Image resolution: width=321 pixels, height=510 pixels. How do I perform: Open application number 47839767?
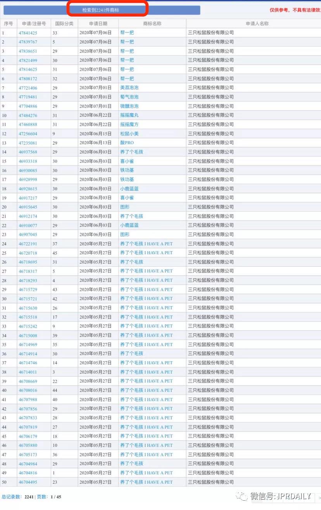[x=28, y=42]
